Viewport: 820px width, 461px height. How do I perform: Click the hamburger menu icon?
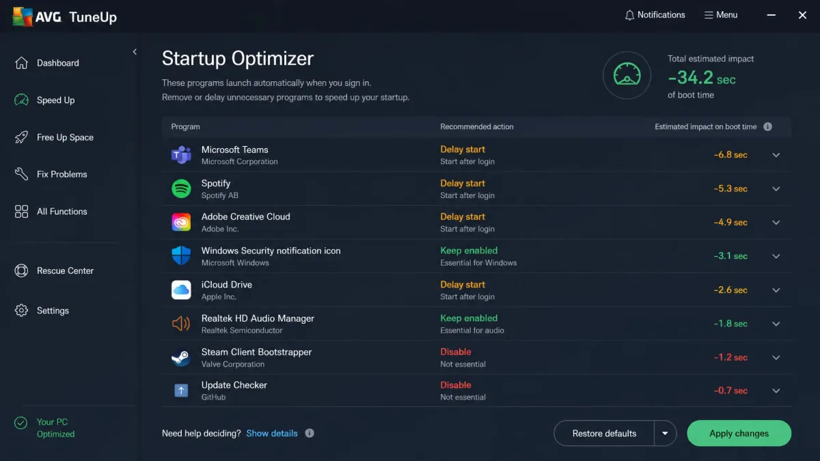[x=709, y=15]
